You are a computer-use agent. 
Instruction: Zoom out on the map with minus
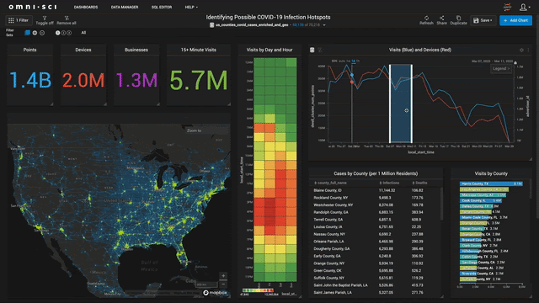(x=223, y=284)
